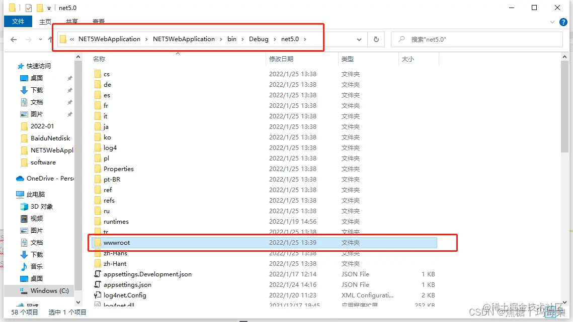
Task: Select the folder named pl
Action: coord(106,158)
